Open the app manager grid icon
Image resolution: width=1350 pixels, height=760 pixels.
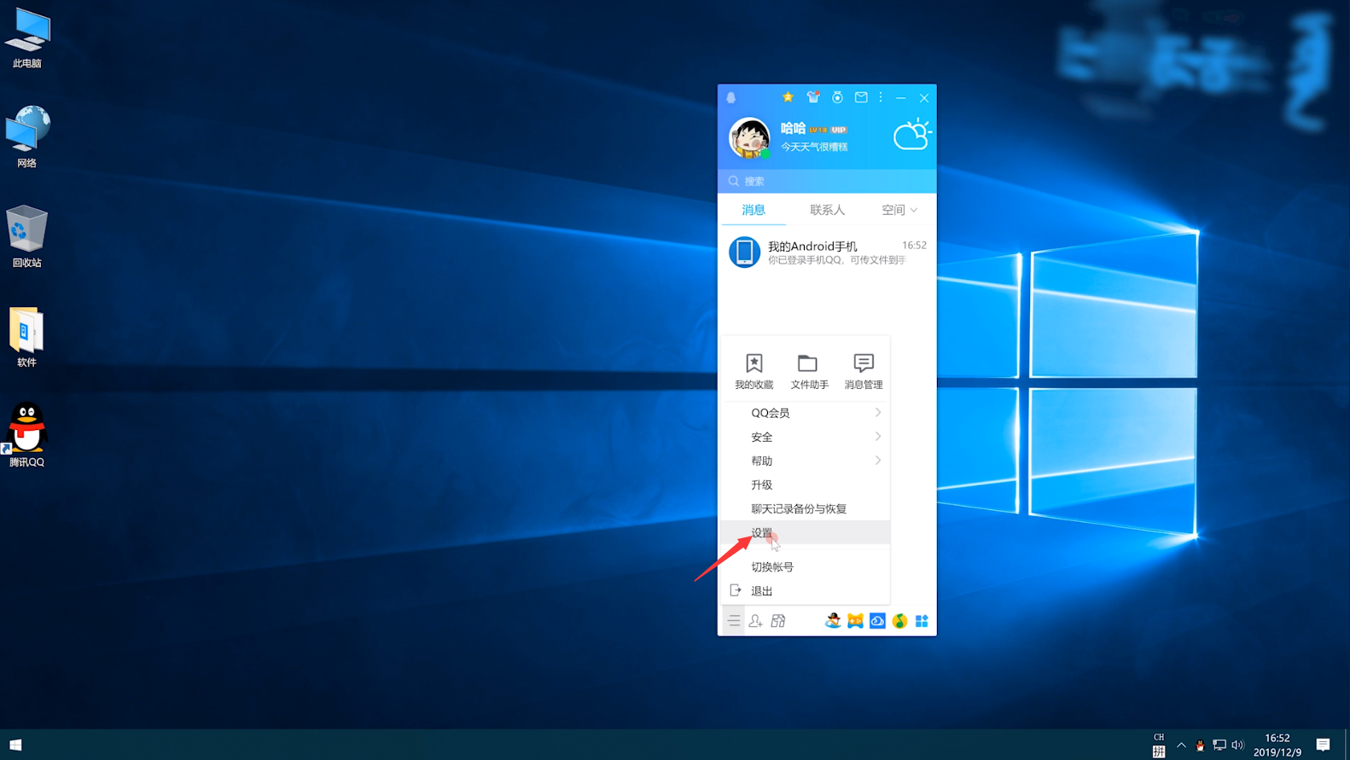pos(922,621)
